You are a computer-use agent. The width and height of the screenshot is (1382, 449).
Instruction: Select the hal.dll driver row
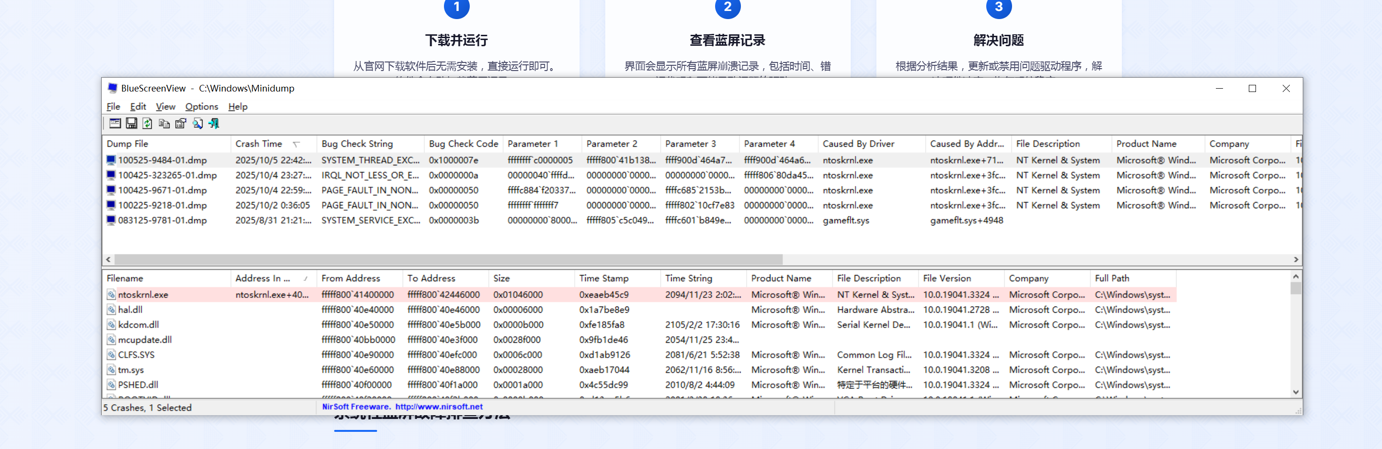pyautogui.click(x=640, y=310)
